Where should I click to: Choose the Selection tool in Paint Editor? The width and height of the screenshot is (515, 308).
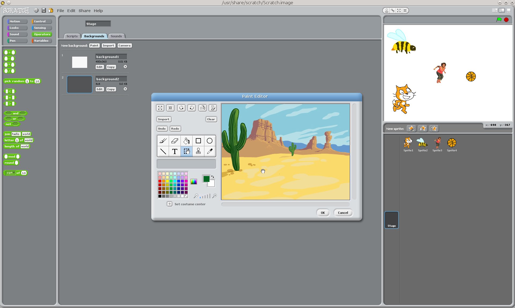(x=186, y=152)
